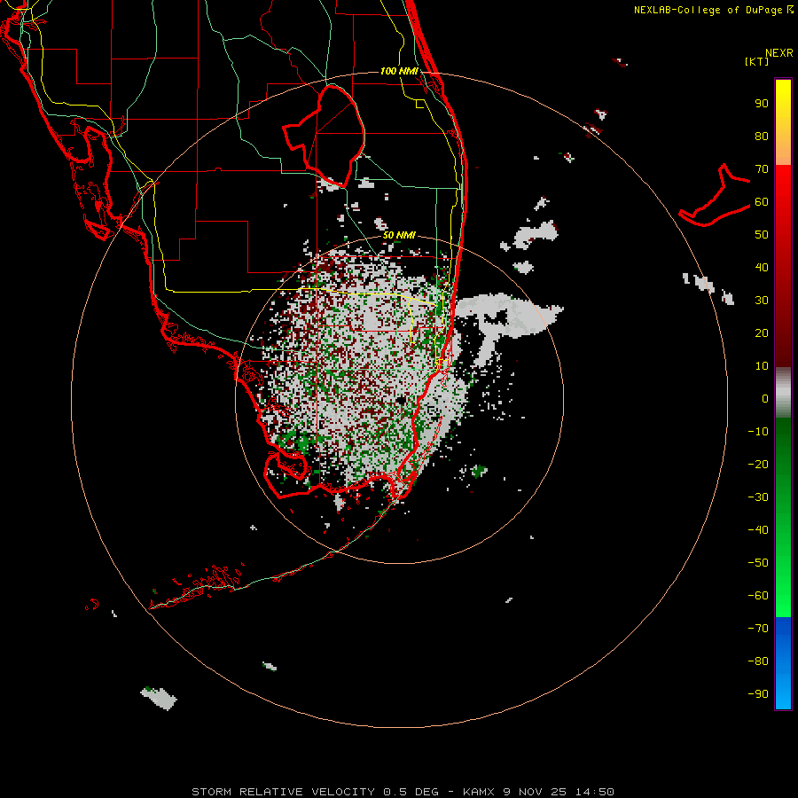
Task: Click the -80 value on the velocity scale
Action: [x=758, y=661]
